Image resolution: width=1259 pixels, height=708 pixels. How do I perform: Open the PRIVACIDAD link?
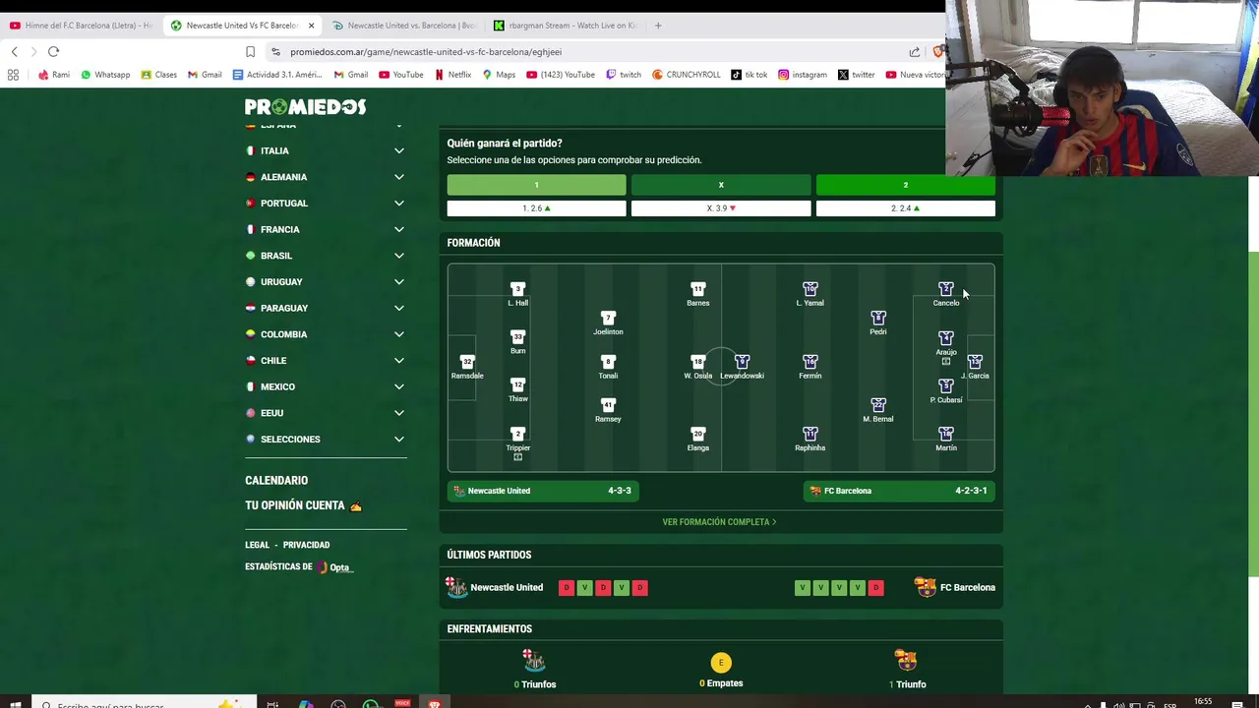(x=306, y=545)
